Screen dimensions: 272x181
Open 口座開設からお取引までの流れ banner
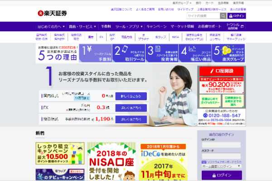(x=233, y=101)
